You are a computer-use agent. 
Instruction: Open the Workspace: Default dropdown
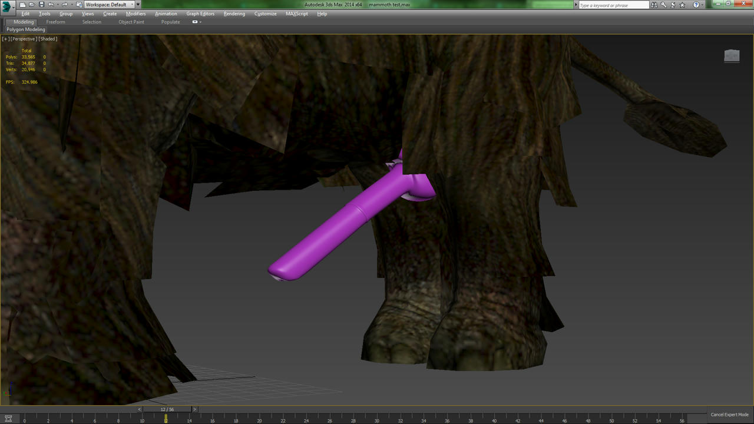(109, 5)
